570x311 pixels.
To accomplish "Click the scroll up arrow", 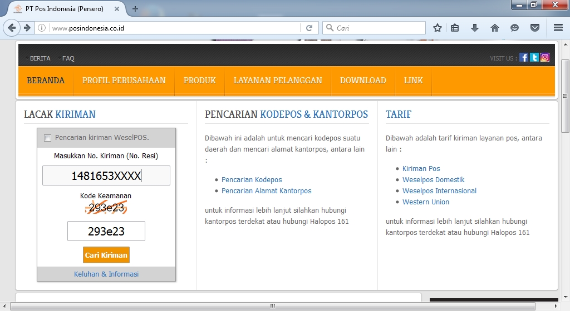I will (x=565, y=44).
